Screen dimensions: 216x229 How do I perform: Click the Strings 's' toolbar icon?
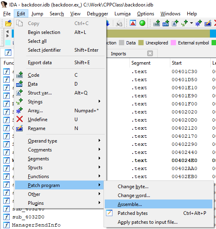click(x=184, y=23)
